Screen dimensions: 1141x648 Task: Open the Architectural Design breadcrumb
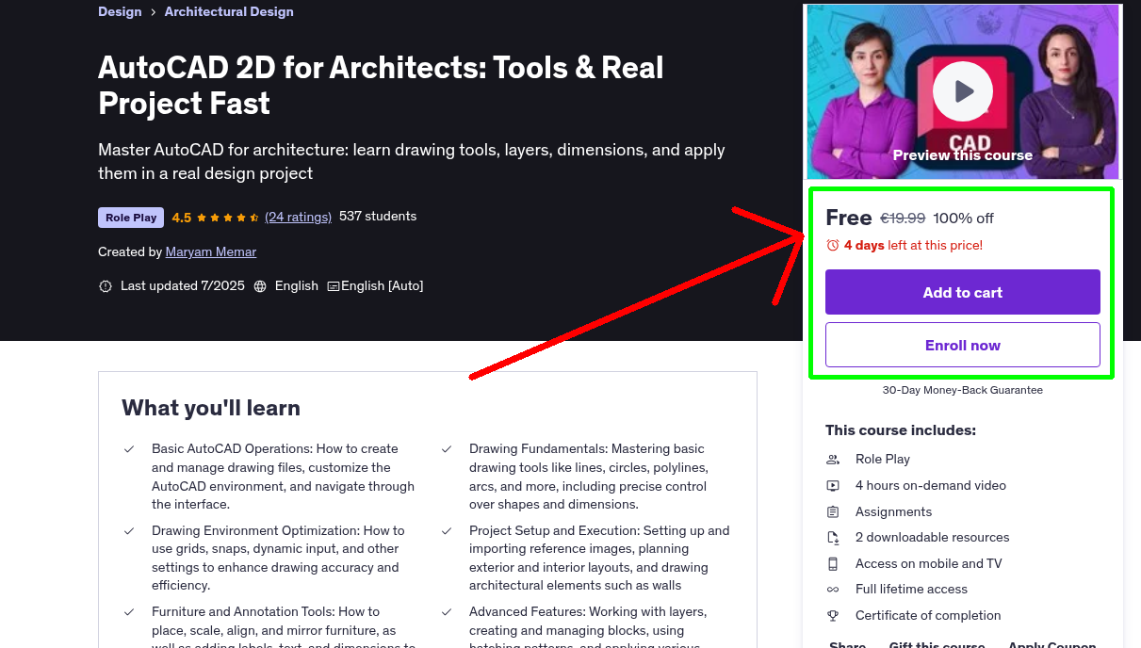tap(229, 11)
